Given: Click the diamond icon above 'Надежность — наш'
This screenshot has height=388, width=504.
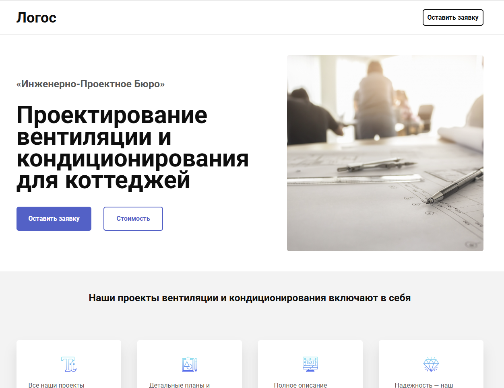Looking at the screenshot, I should pyautogui.click(x=431, y=364).
